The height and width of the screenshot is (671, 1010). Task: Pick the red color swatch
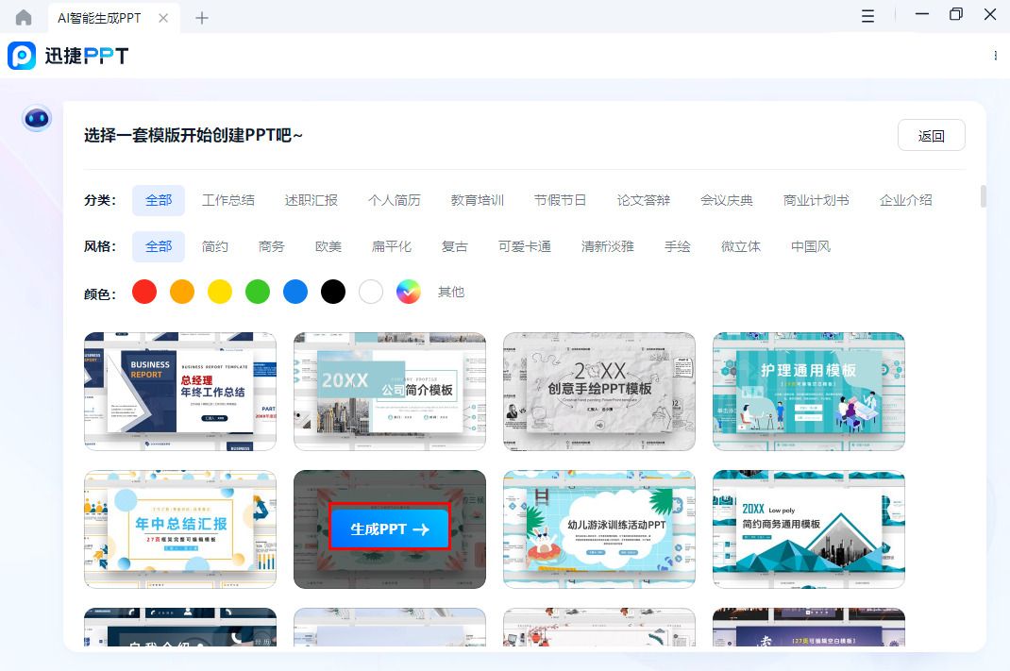144,292
